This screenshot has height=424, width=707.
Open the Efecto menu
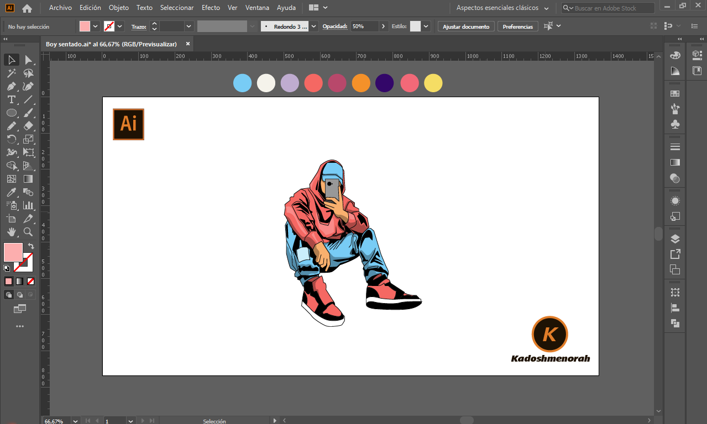pyautogui.click(x=211, y=8)
